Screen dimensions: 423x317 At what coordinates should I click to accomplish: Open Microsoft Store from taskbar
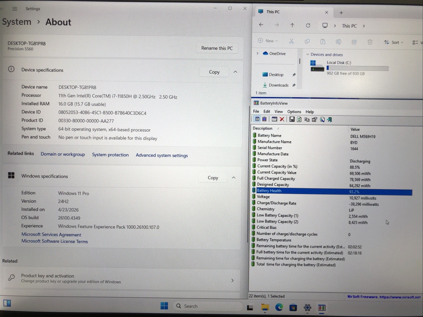293,307
